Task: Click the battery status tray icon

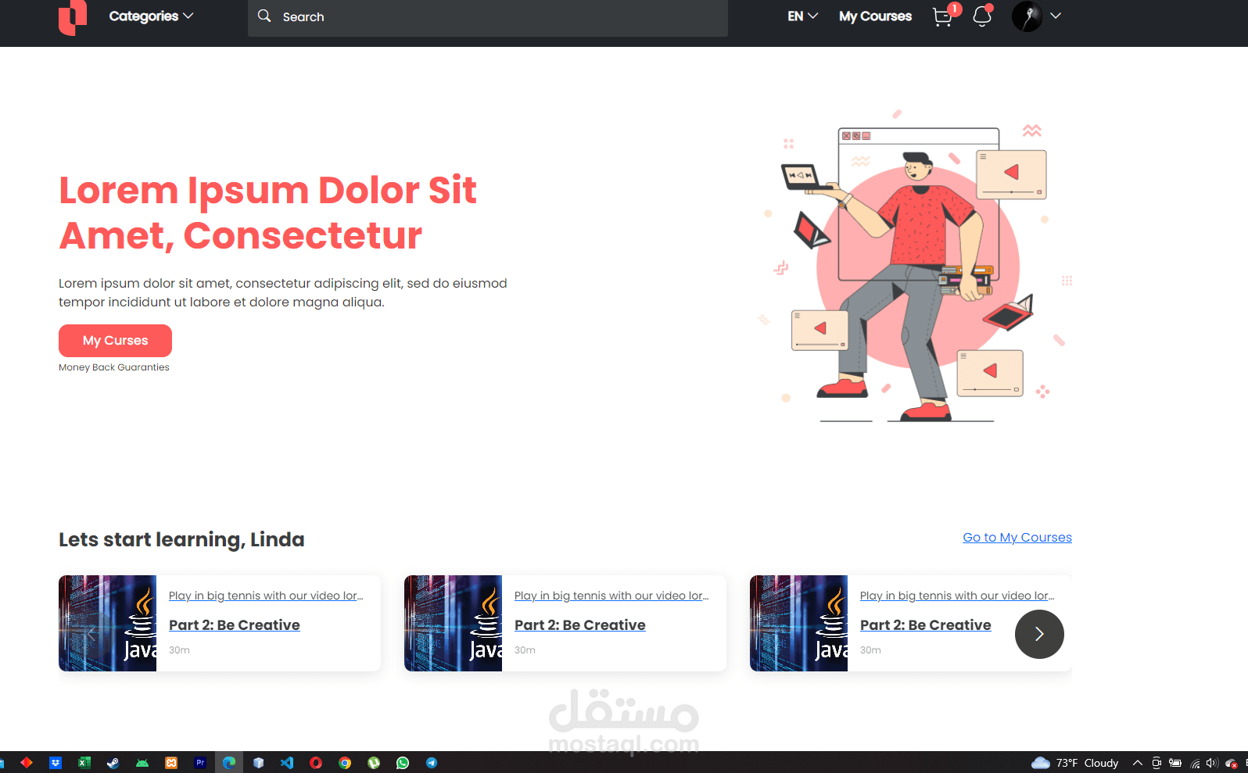Action: click(x=1175, y=763)
